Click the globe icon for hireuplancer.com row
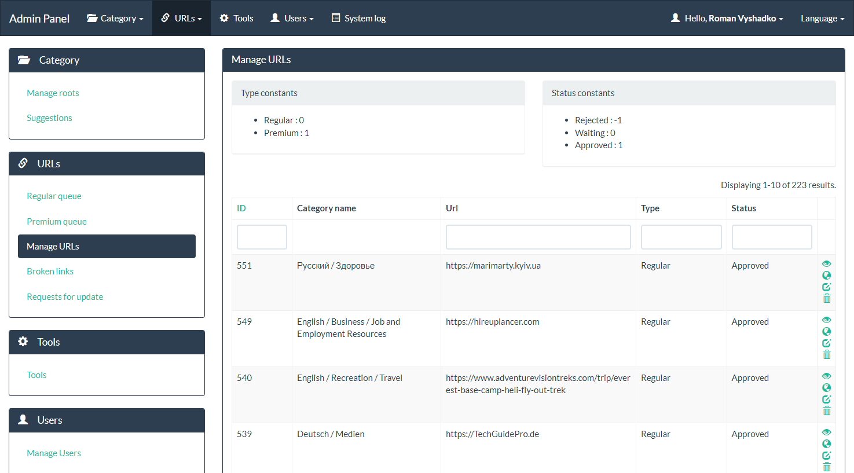Image resolution: width=854 pixels, height=473 pixels. [827, 332]
